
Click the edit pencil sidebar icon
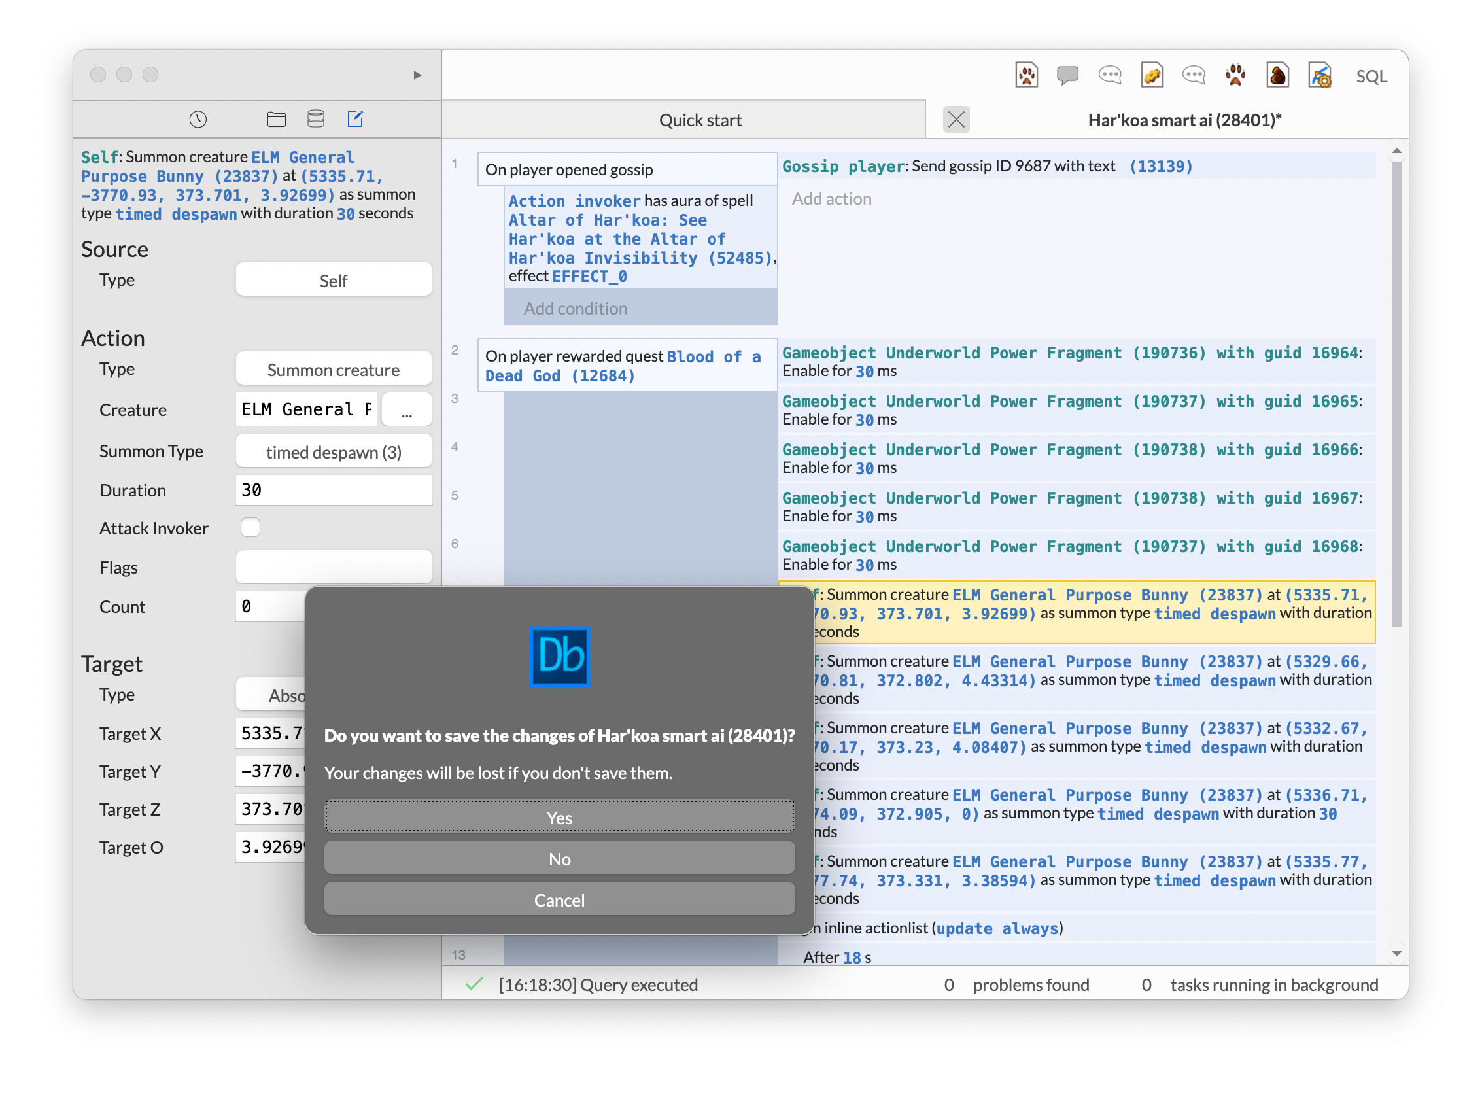point(355,119)
